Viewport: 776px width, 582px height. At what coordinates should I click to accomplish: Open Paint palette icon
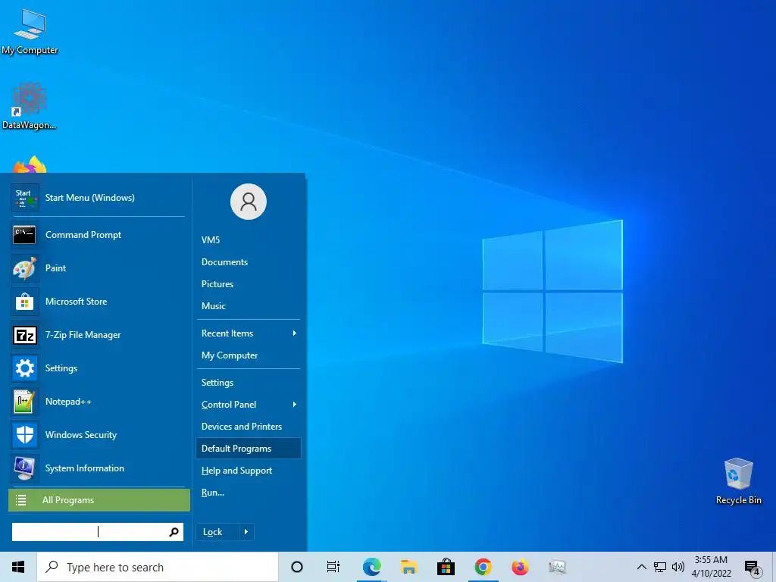pyautogui.click(x=24, y=268)
